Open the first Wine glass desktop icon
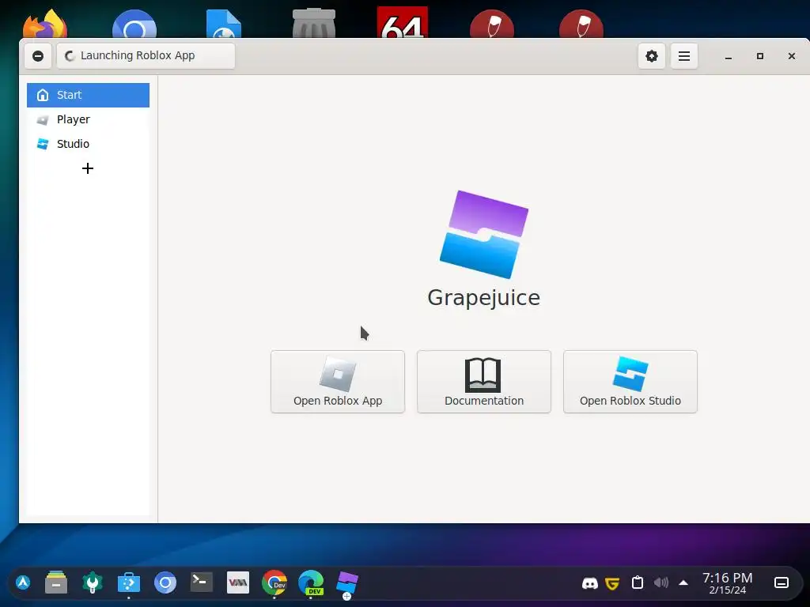 (x=492, y=23)
